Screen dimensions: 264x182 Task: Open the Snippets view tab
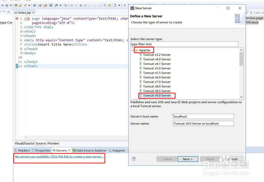[117, 150]
